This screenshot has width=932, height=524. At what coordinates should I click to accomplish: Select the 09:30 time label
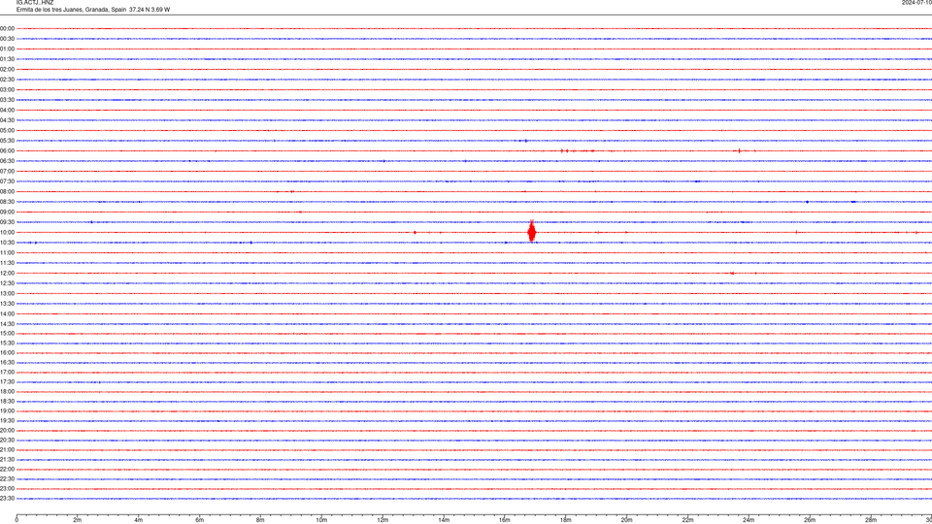[x=7, y=222]
